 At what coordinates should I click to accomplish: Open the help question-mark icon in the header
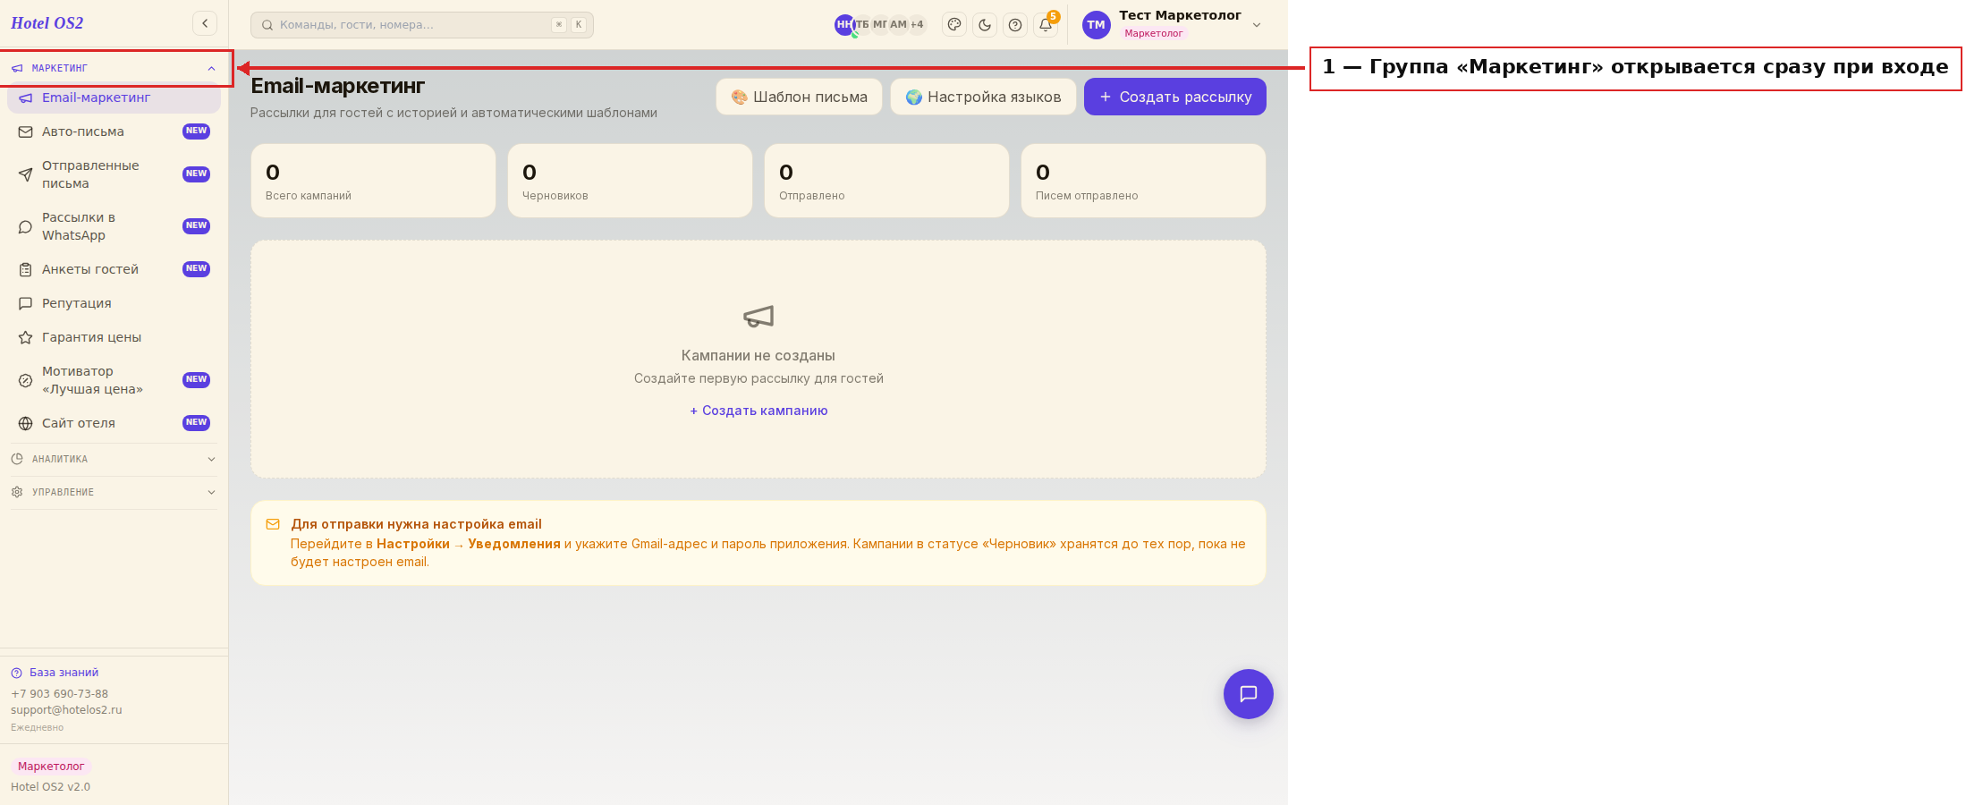pyautogui.click(x=1015, y=25)
